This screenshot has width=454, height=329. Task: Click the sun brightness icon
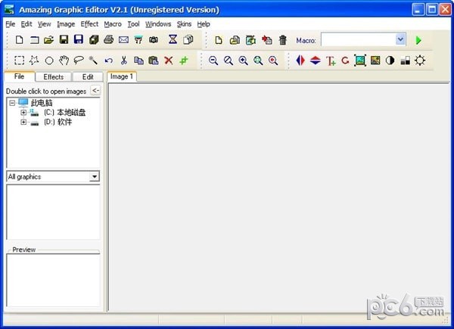pyautogui.click(x=420, y=61)
